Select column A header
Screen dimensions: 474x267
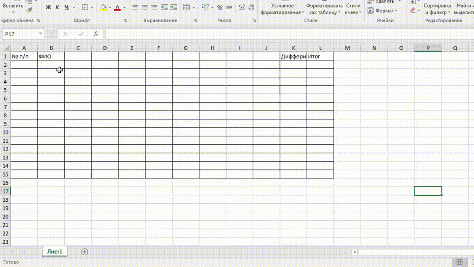pos(24,48)
